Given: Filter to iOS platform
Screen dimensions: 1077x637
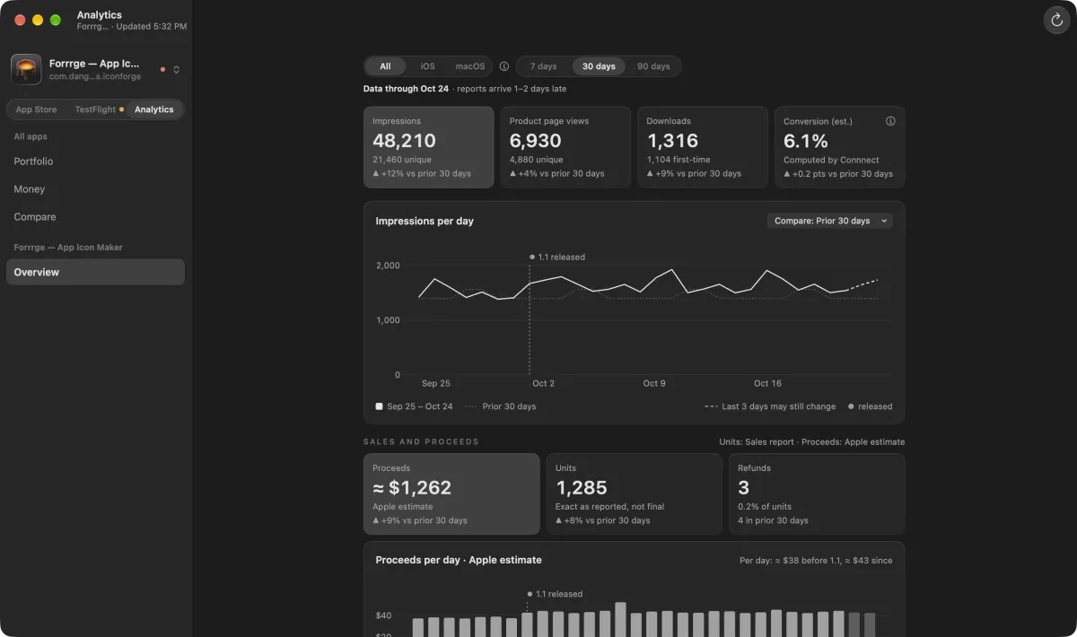Looking at the screenshot, I should click(x=427, y=66).
